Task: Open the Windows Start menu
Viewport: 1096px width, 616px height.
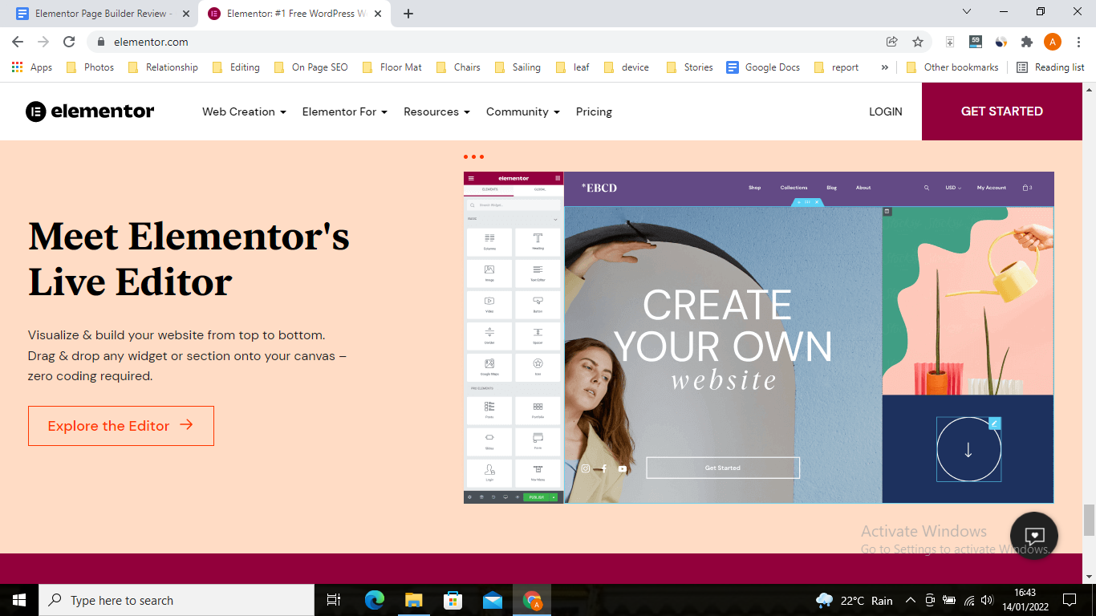Action: [x=18, y=600]
